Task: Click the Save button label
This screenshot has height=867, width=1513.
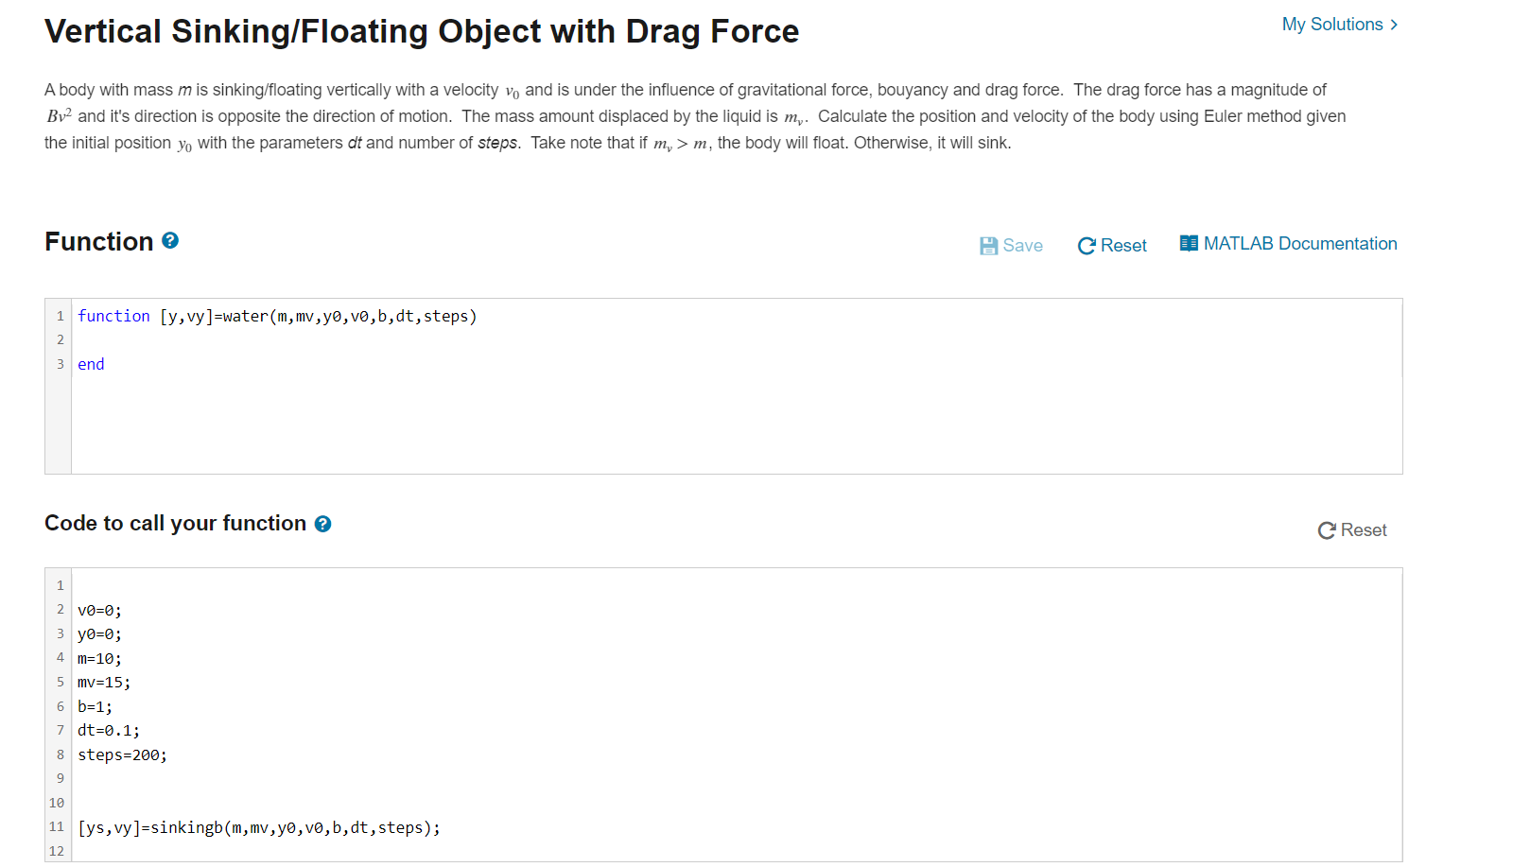Action: tap(1024, 245)
